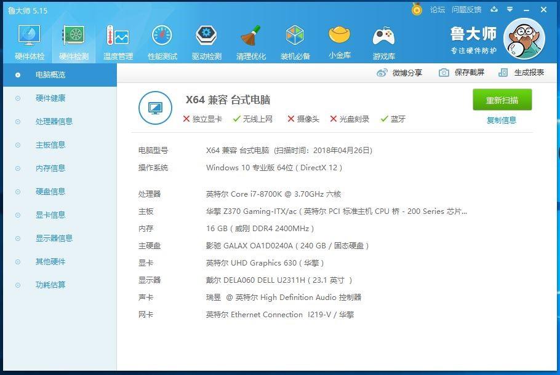Open 驱动检测 driver detection
The image size is (560, 375).
(x=206, y=42)
